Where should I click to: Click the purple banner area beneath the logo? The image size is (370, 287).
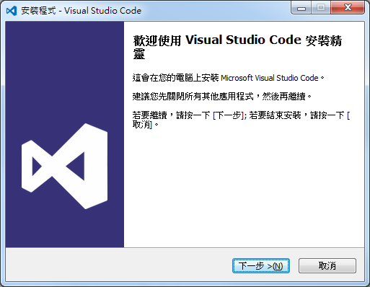(x=64, y=229)
